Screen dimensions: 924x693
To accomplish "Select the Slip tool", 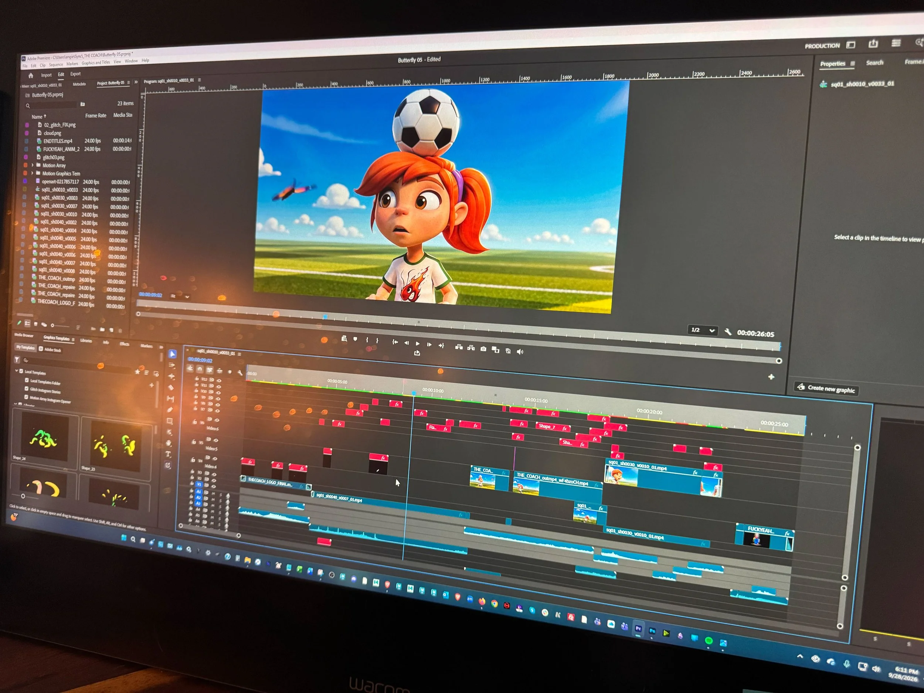I will point(170,398).
